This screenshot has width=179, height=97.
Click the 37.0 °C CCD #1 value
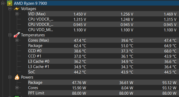(80, 56)
